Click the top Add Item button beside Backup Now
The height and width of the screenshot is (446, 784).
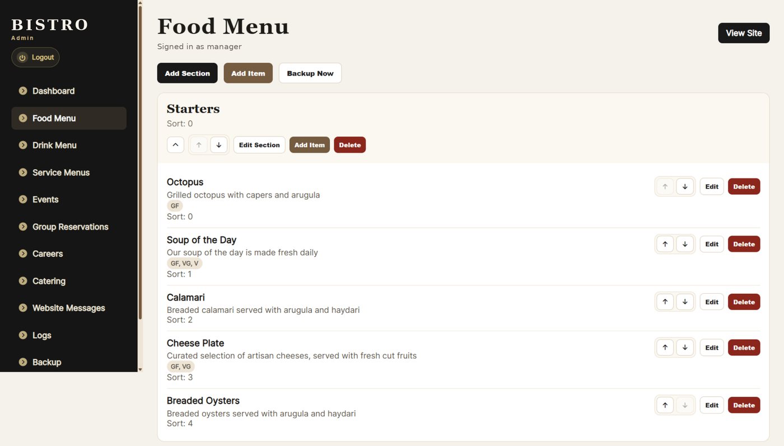(248, 73)
